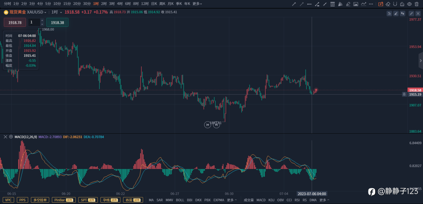
Task: Open MACD indicator settings gear
Action: coord(11,137)
